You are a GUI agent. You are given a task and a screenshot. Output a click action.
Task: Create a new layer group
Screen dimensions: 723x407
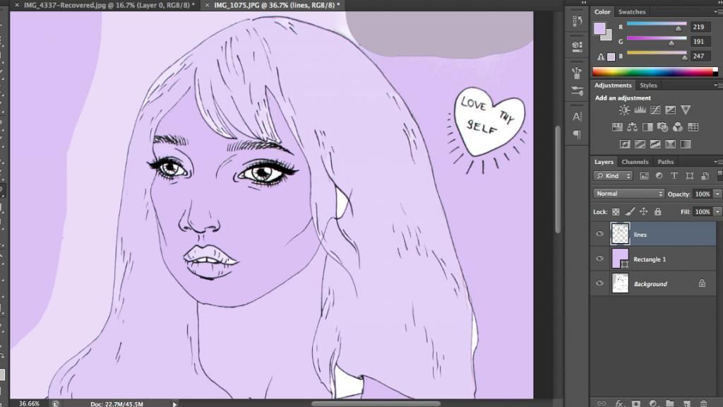(x=669, y=403)
